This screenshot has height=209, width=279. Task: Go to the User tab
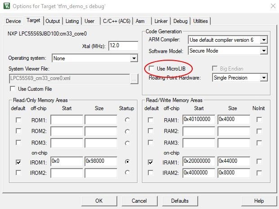(89, 21)
